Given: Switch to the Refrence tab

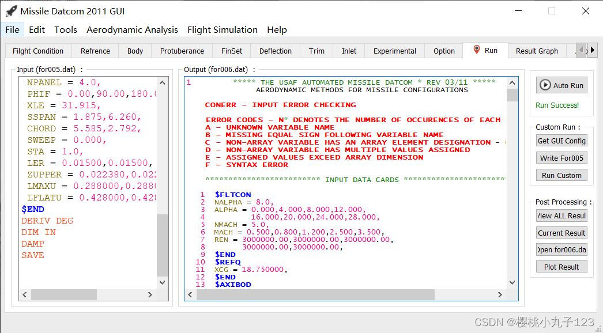Looking at the screenshot, I should pos(95,51).
